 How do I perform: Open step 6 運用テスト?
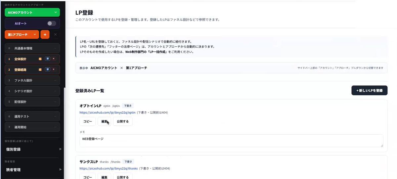tap(32, 116)
